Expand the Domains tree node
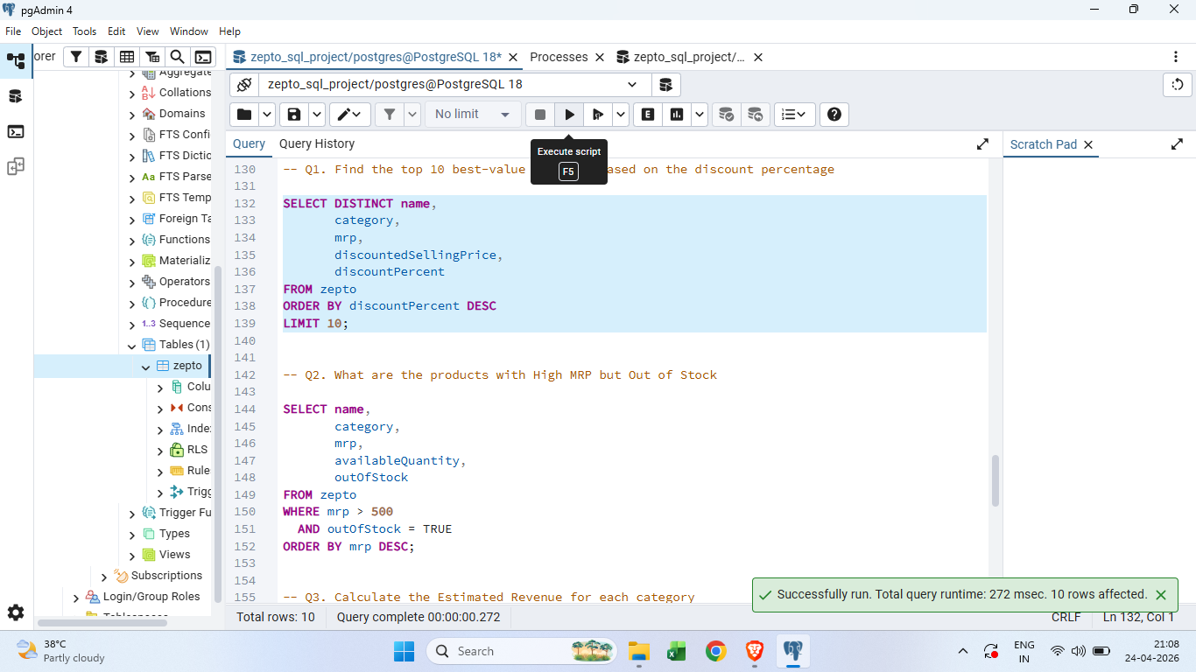The image size is (1196, 672). [132, 115]
